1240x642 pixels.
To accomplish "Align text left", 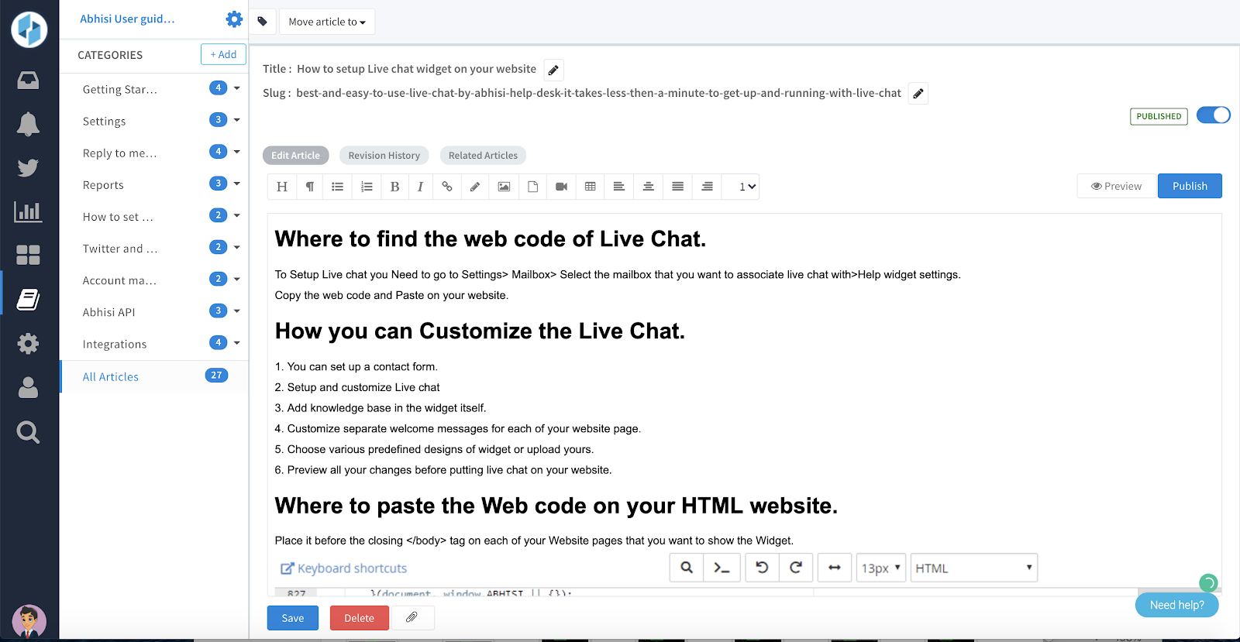I will coord(619,187).
